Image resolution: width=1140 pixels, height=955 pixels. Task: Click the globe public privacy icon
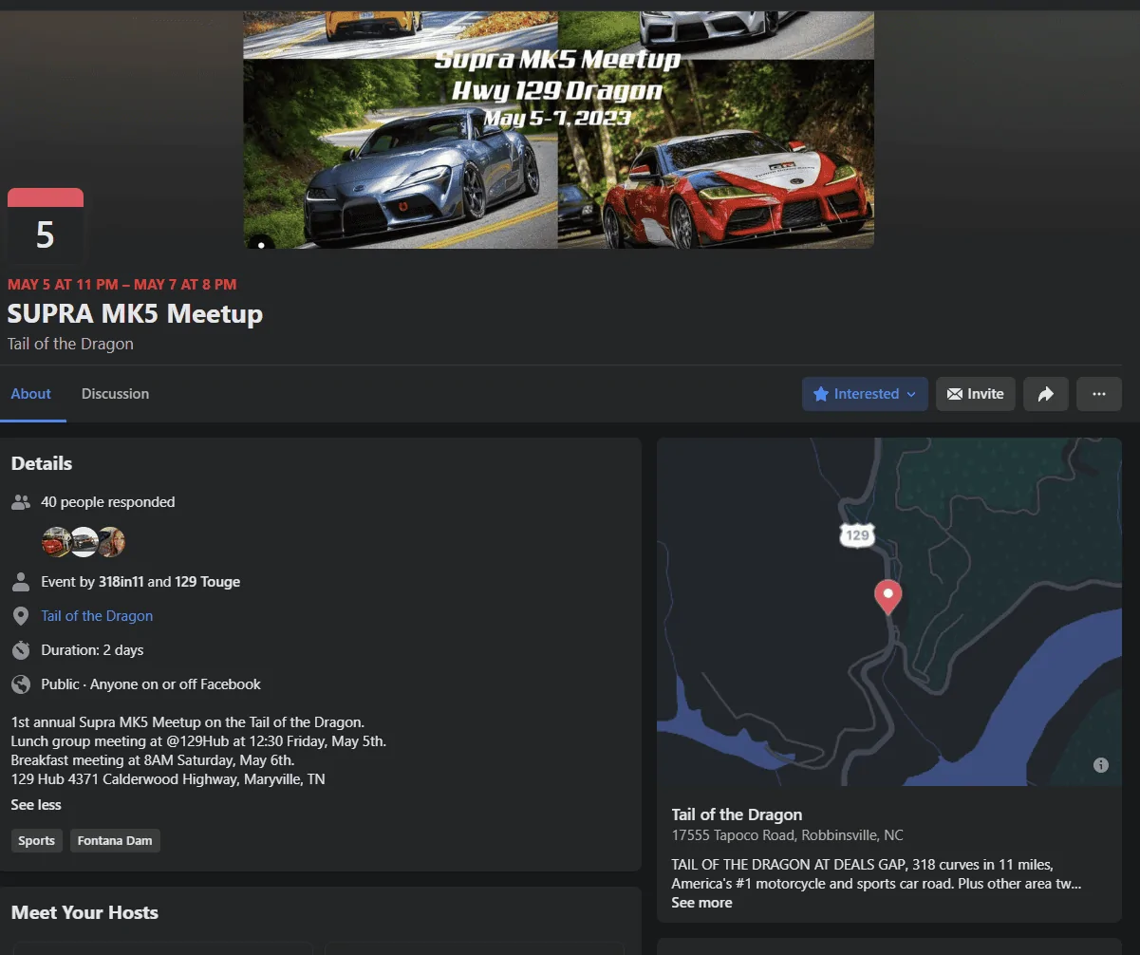21,684
